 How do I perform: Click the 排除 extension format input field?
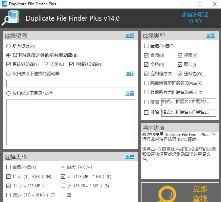pyautogui.click(x=188, y=113)
